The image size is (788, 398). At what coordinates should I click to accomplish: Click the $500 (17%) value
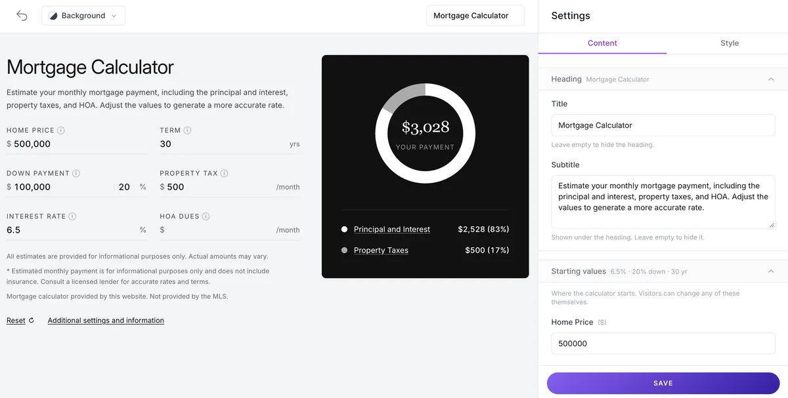coord(487,250)
